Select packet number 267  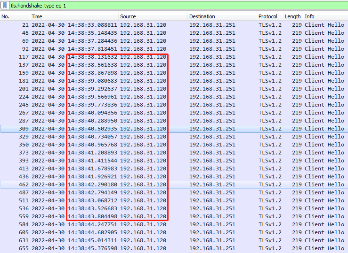[x=174, y=113]
